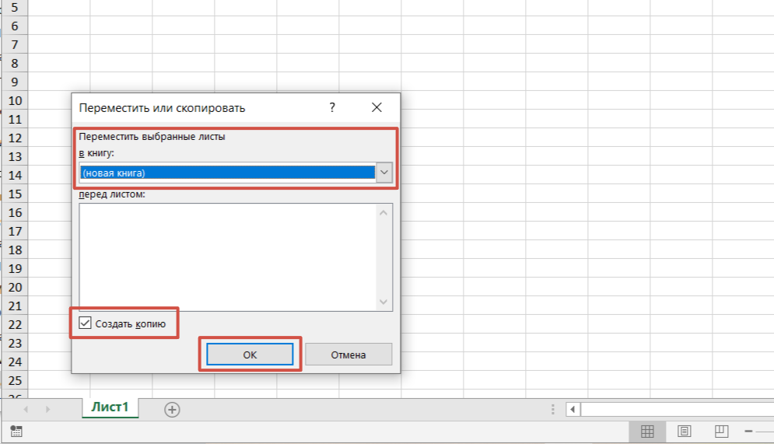Close the Переместить или скопировать dialog
Image resolution: width=774 pixels, height=444 pixels.
pyautogui.click(x=376, y=107)
